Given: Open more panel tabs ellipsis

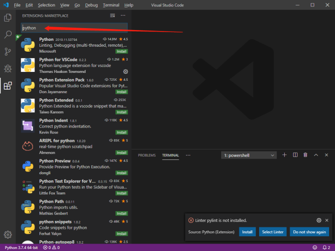Looking at the screenshot, I should coord(188,155).
